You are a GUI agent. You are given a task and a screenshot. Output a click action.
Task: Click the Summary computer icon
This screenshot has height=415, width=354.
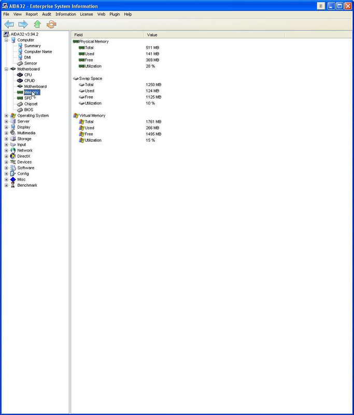click(x=20, y=46)
